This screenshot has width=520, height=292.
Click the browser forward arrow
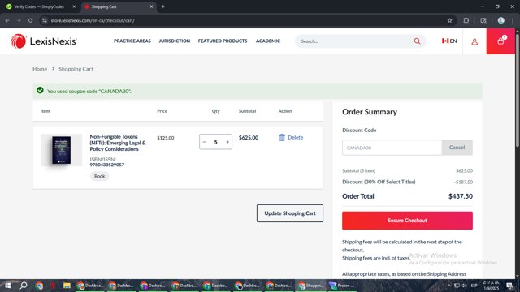pyautogui.click(x=19, y=20)
